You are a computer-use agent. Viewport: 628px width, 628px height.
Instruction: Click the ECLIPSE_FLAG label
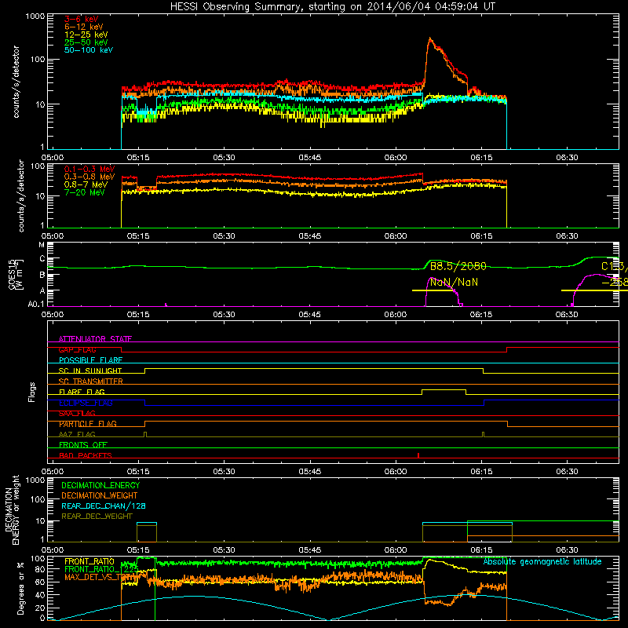click(86, 403)
